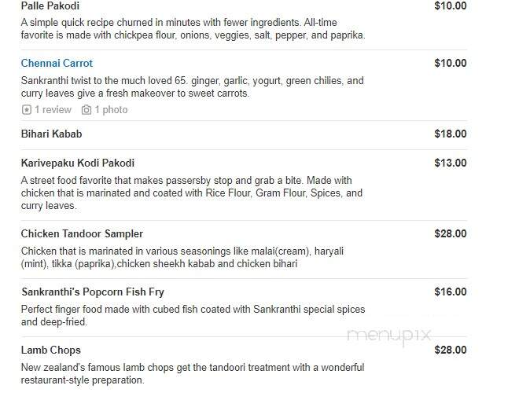Screen dimensions: 530x400
Task: Select the Bihari Kabab item title
Action: (51, 134)
